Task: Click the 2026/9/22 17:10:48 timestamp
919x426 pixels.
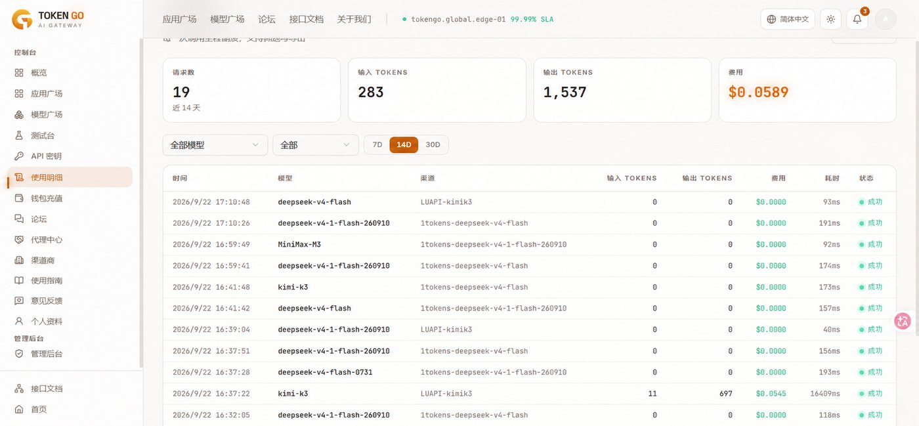Action: pos(211,202)
